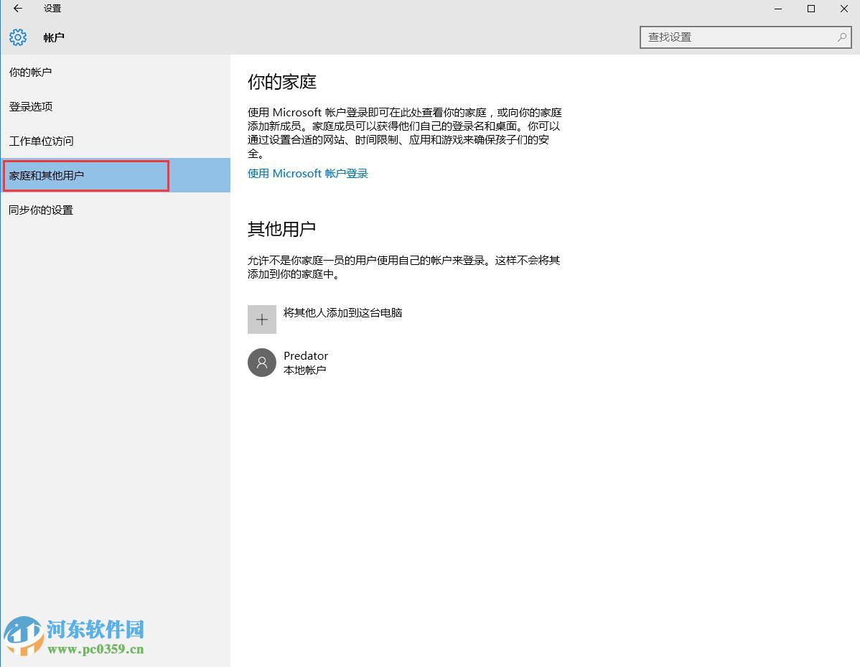Minimize the Settings window
860x667 pixels.
click(x=778, y=9)
